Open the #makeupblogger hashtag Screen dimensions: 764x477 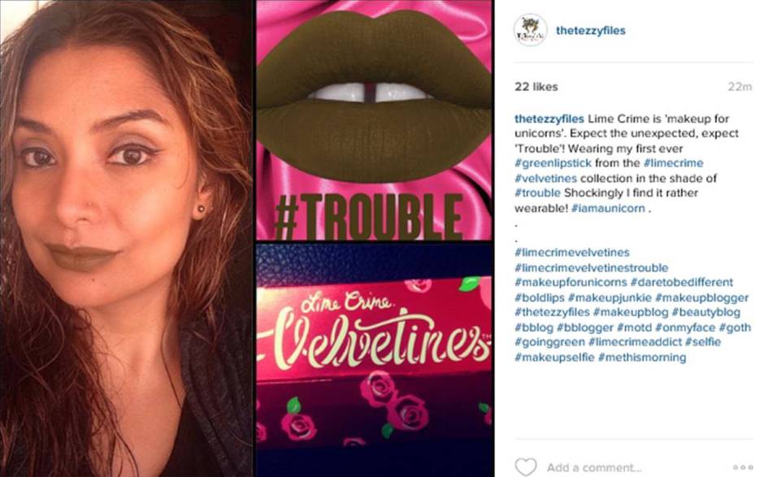pos(701,297)
